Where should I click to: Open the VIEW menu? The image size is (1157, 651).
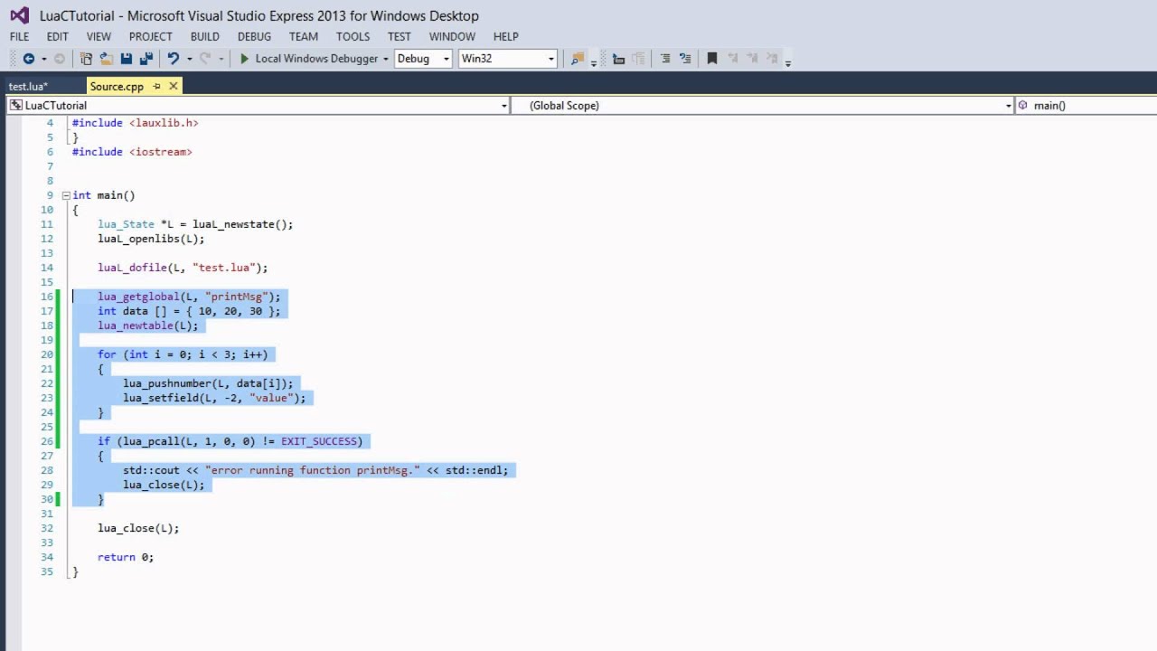pos(99,36)
